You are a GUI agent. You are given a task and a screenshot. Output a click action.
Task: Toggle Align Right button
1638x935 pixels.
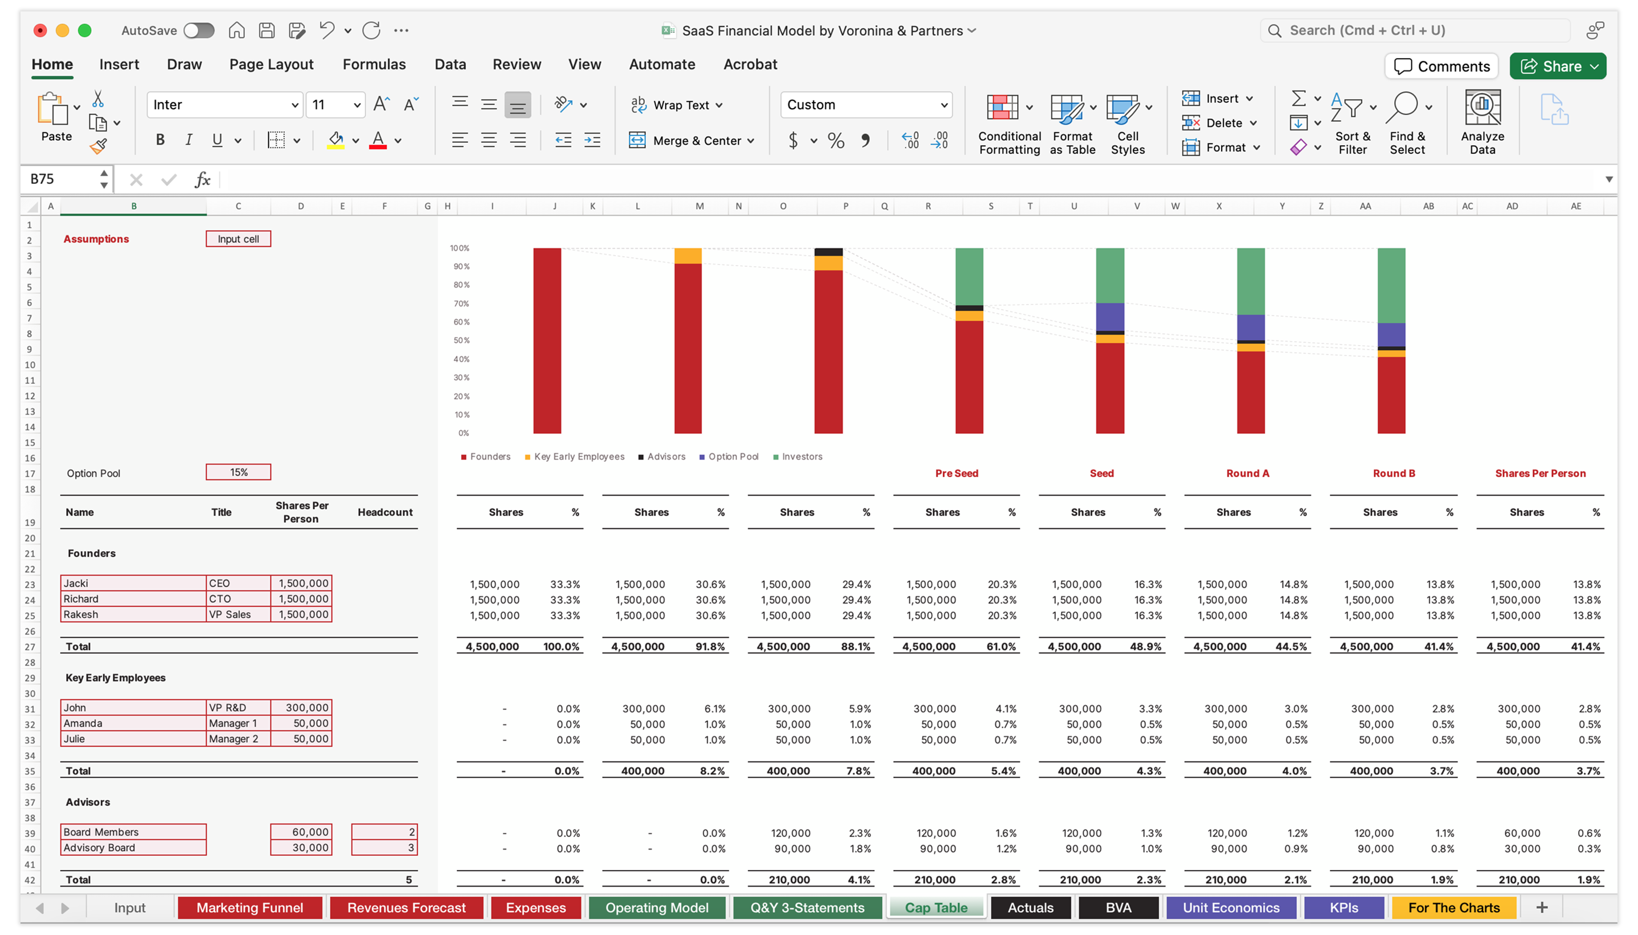coord(518,140)
